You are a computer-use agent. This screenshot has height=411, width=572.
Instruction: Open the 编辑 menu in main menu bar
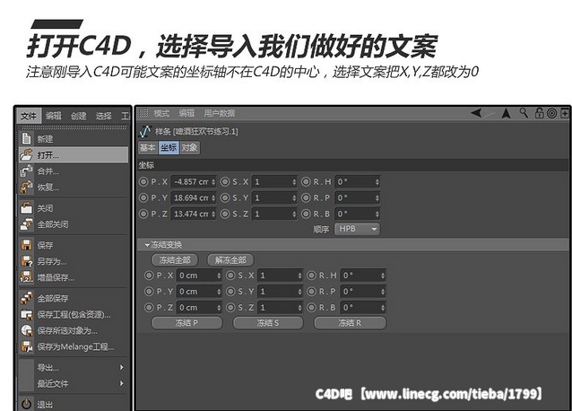54,116
